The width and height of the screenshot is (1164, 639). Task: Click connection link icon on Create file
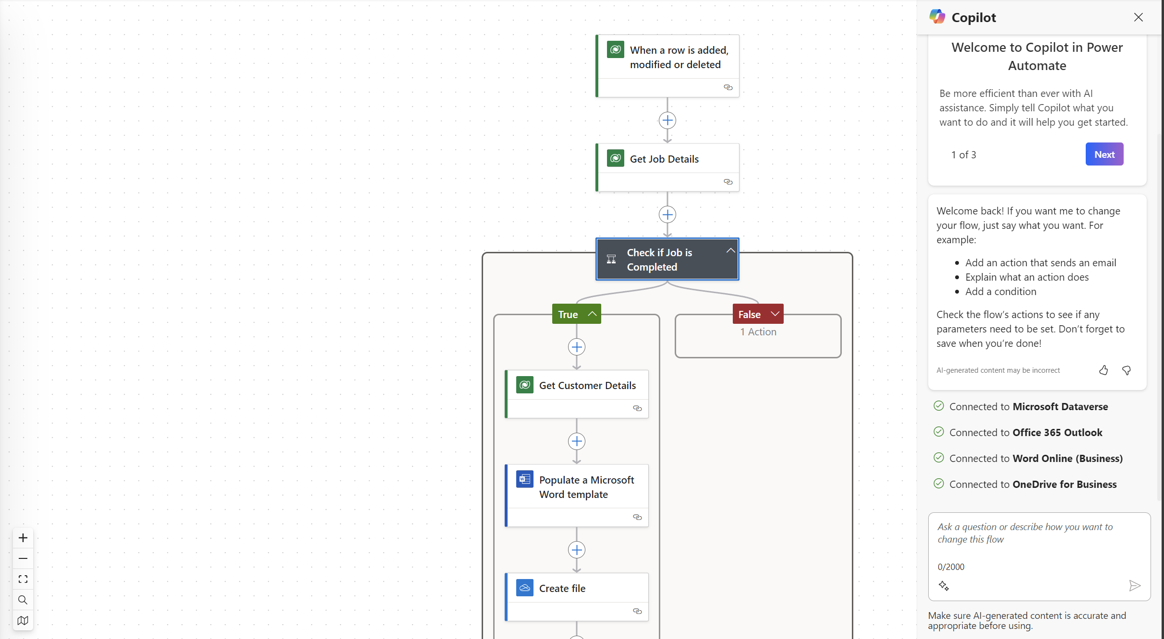[x=637, y=611]
